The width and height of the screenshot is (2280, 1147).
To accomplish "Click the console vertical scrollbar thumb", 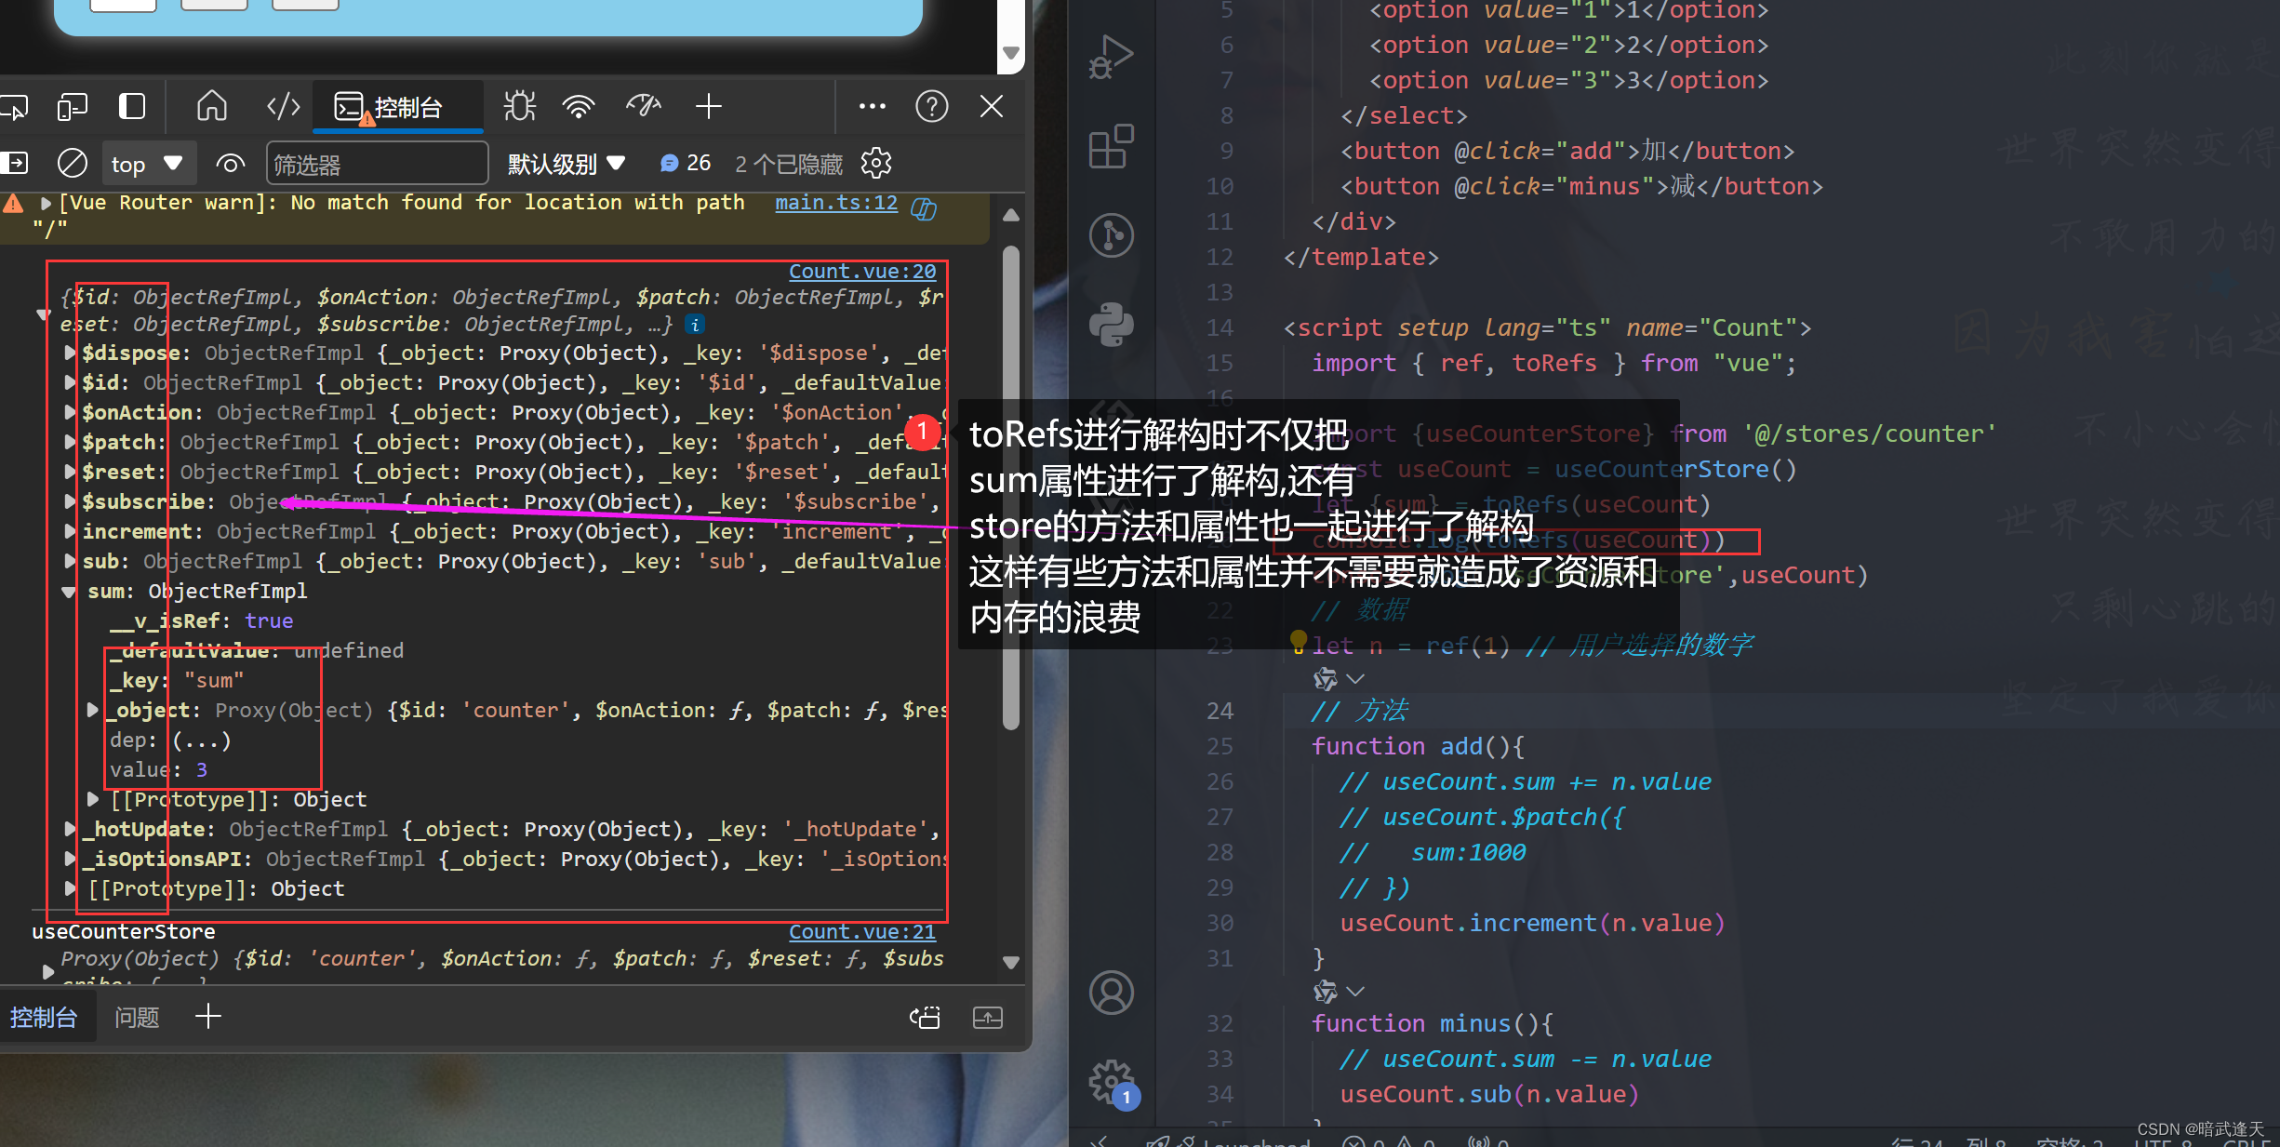I will pos(1011,487).
